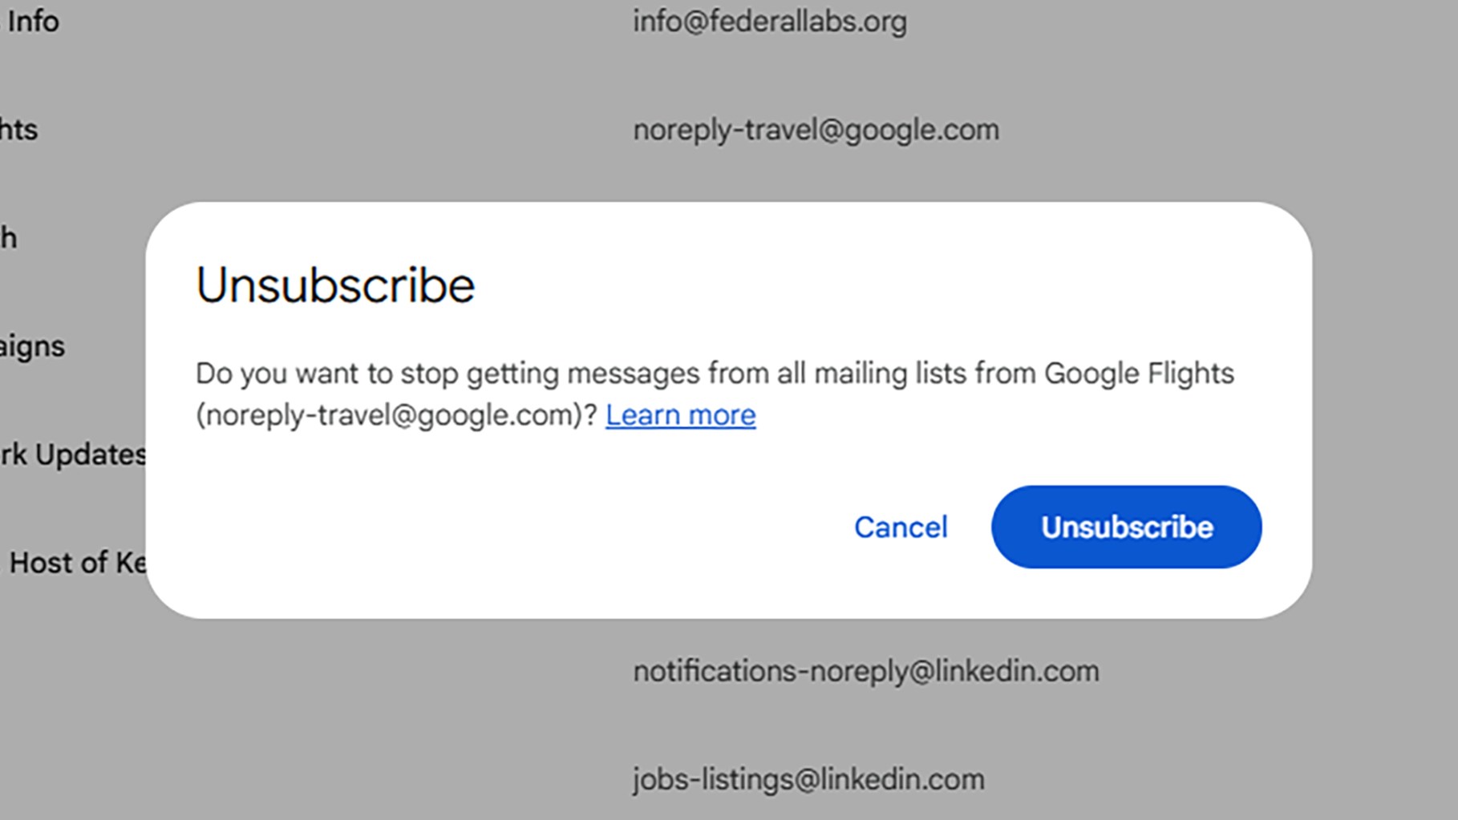
Task: Select the notifications-noreply@linkedin.com address
Action: click(x=866, y=671)
